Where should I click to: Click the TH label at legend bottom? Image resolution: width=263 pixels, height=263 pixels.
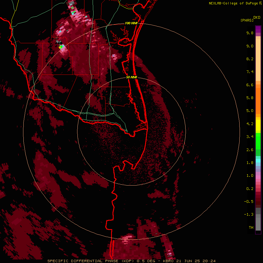[x=251, y=228]
